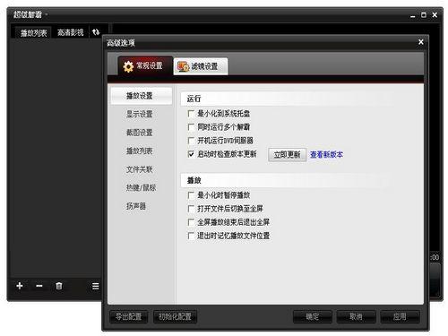Open the 超级解霸 title dropdown arrow
Viewport: 448px width, 336px height.
[x=47, y=14]
